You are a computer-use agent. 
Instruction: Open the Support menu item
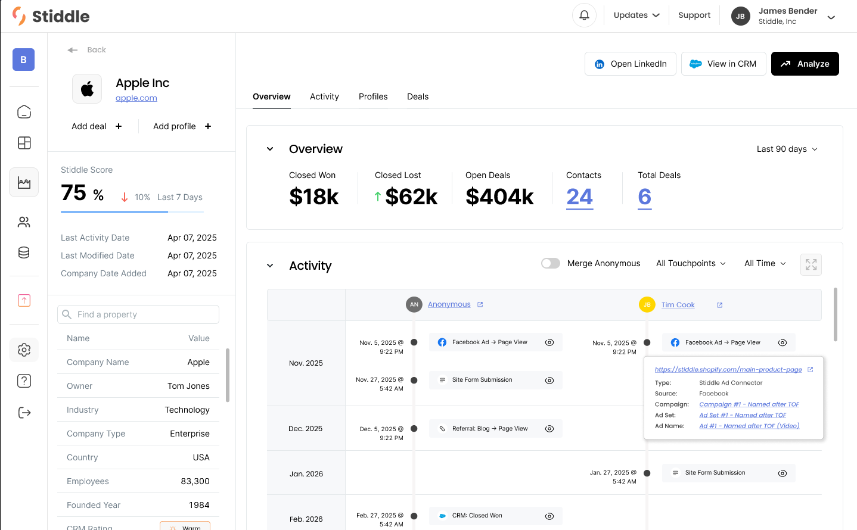point(694,15)
